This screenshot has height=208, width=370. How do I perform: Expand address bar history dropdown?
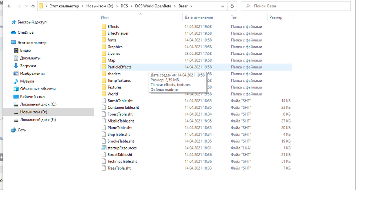tap(222, 6)
